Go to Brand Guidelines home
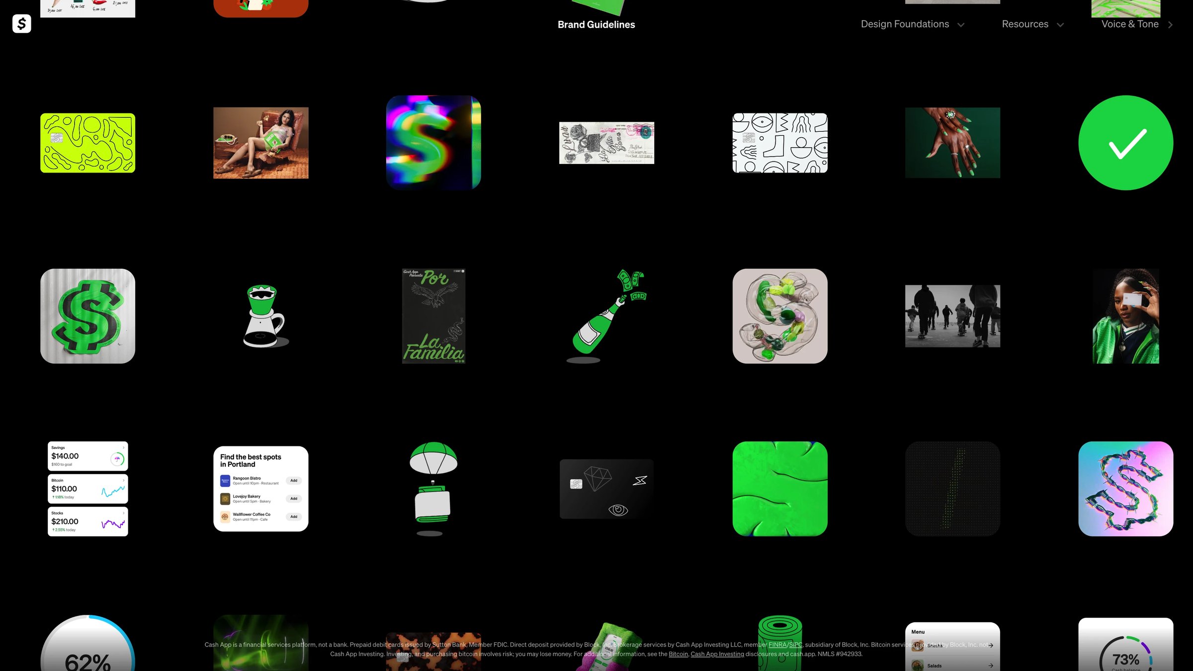The width and height of the screenshot is (1193, 671). (596, 24)
